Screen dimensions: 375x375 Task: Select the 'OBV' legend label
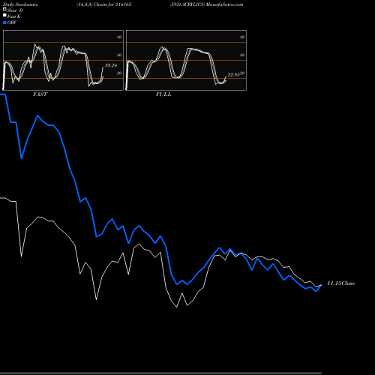(x=12, y=22)
